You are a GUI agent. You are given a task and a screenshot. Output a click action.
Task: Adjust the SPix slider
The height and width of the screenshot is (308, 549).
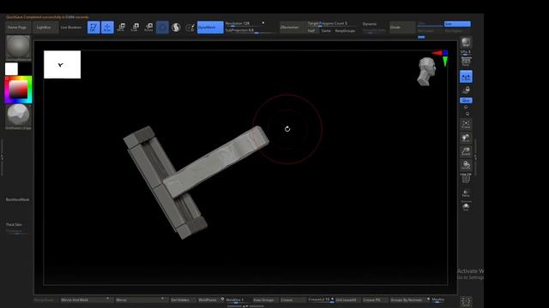(466, 52)
